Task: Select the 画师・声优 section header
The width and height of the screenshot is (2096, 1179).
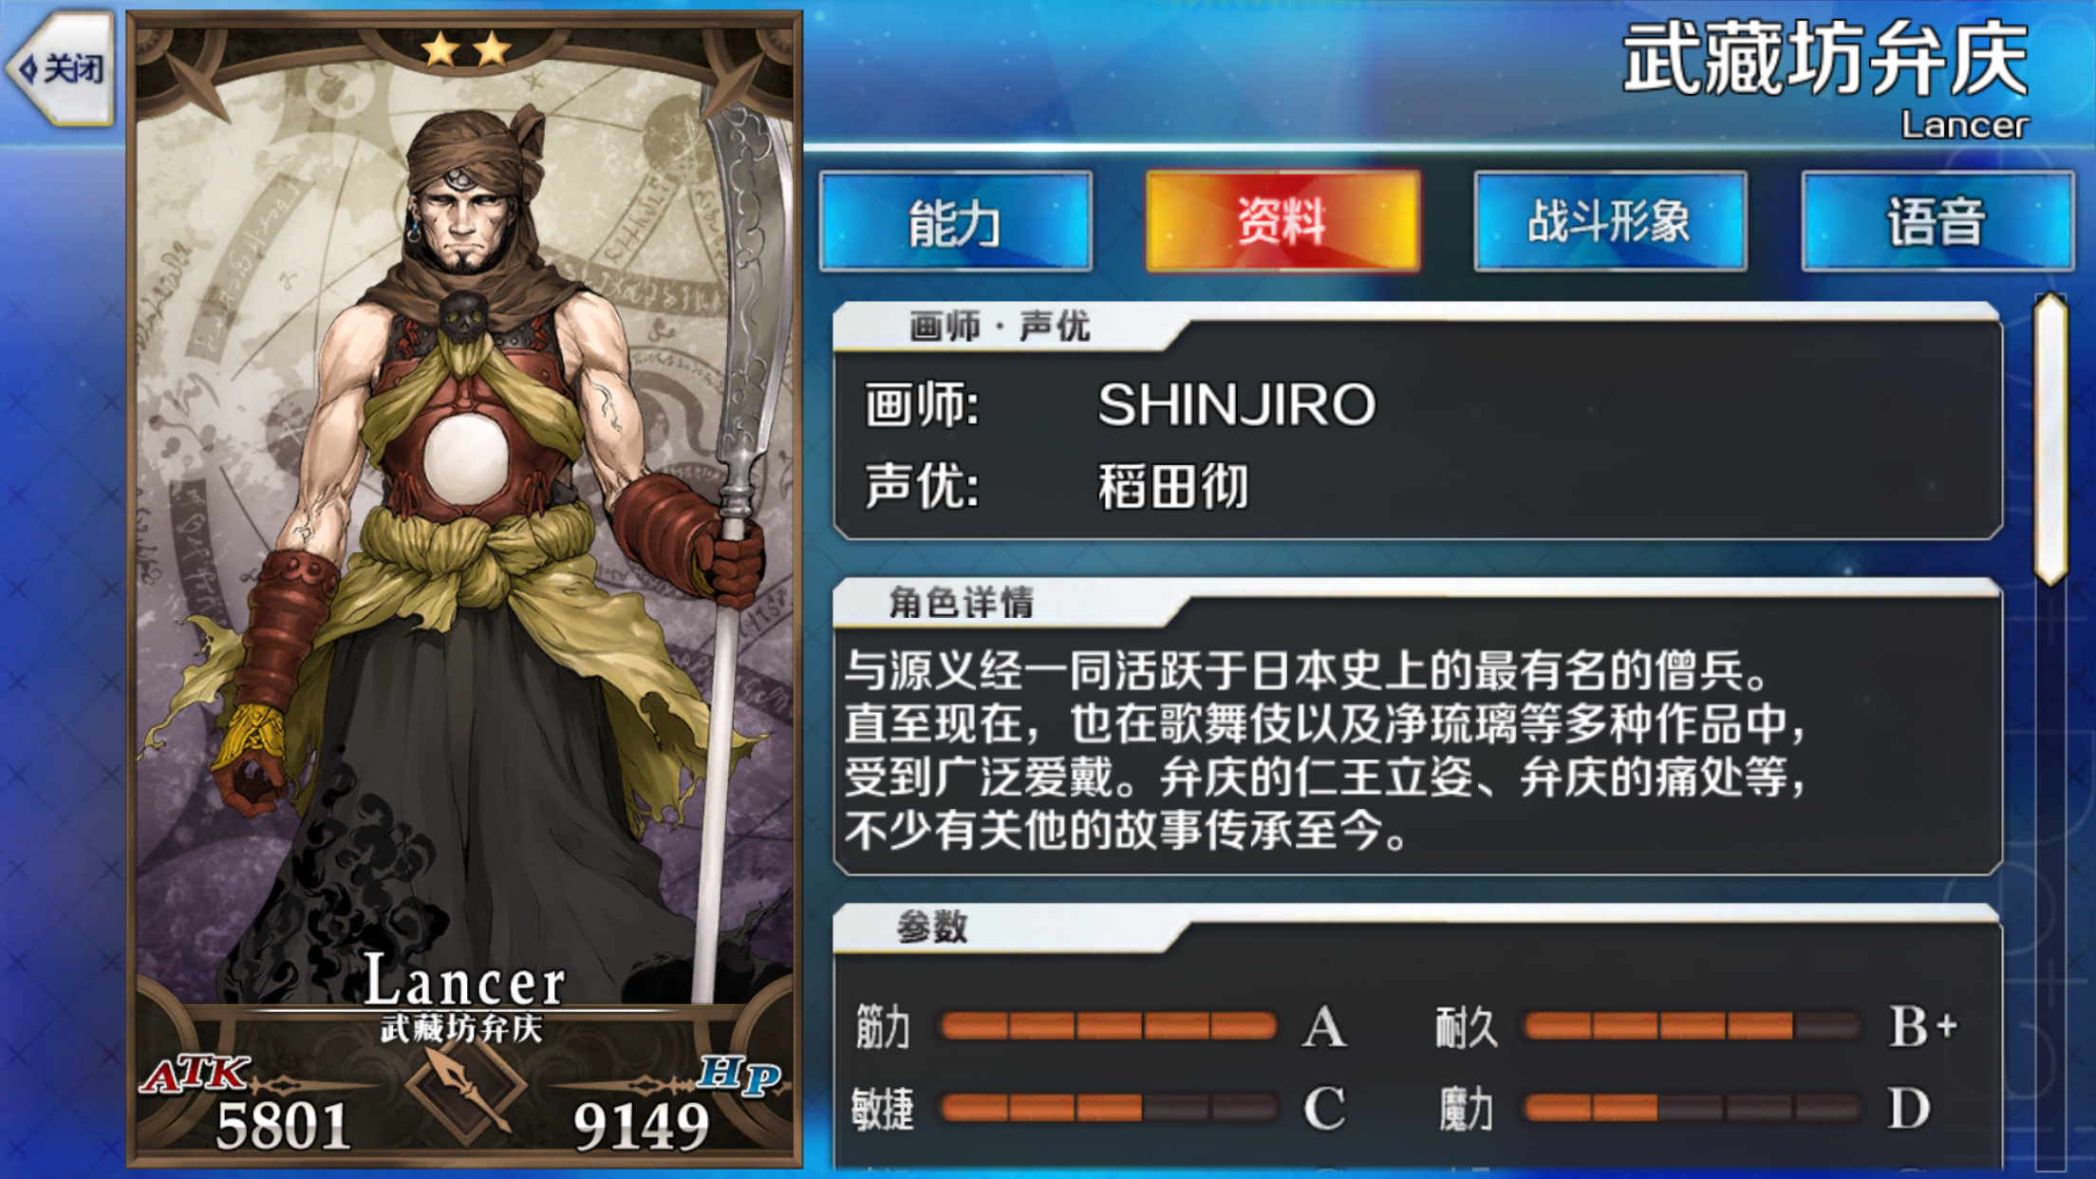Action: click(x=1000, y=327)
